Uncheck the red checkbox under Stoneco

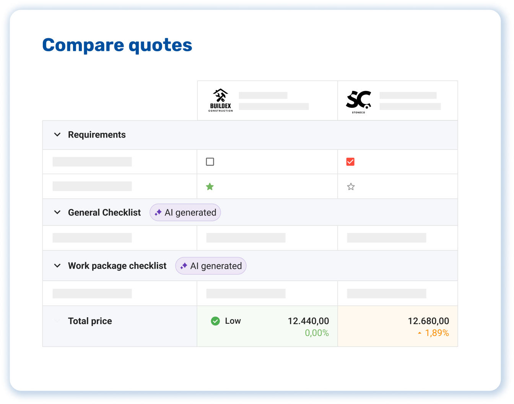[x=350, y=162]
